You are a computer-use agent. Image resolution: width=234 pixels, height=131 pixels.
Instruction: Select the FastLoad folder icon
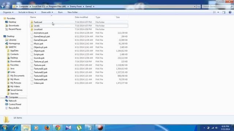point(32,22)
